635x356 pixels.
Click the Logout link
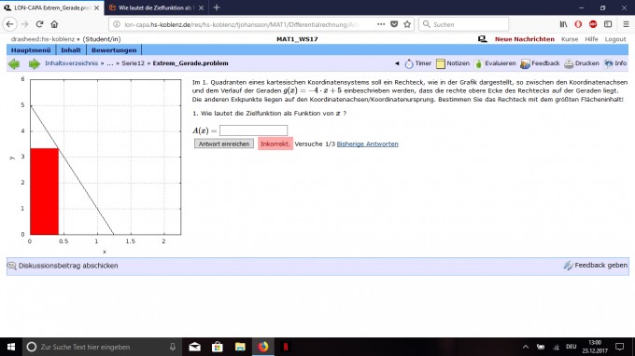pyautogui.click(x=615, y=39)
